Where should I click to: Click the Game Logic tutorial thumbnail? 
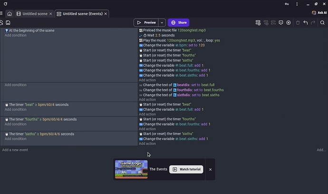131,169
